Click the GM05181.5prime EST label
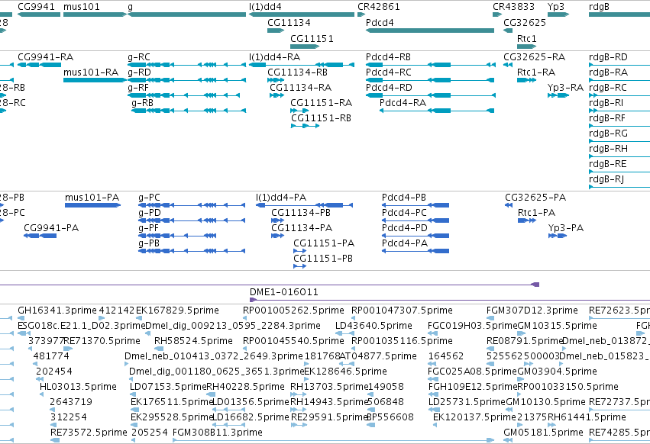 pos(544,433)
